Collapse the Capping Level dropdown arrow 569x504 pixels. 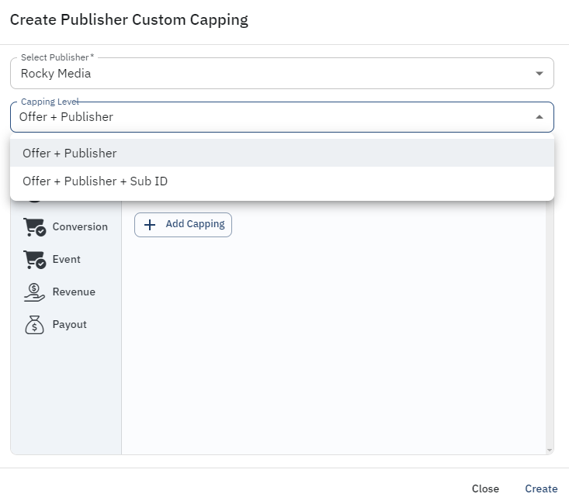coord(540,117)
